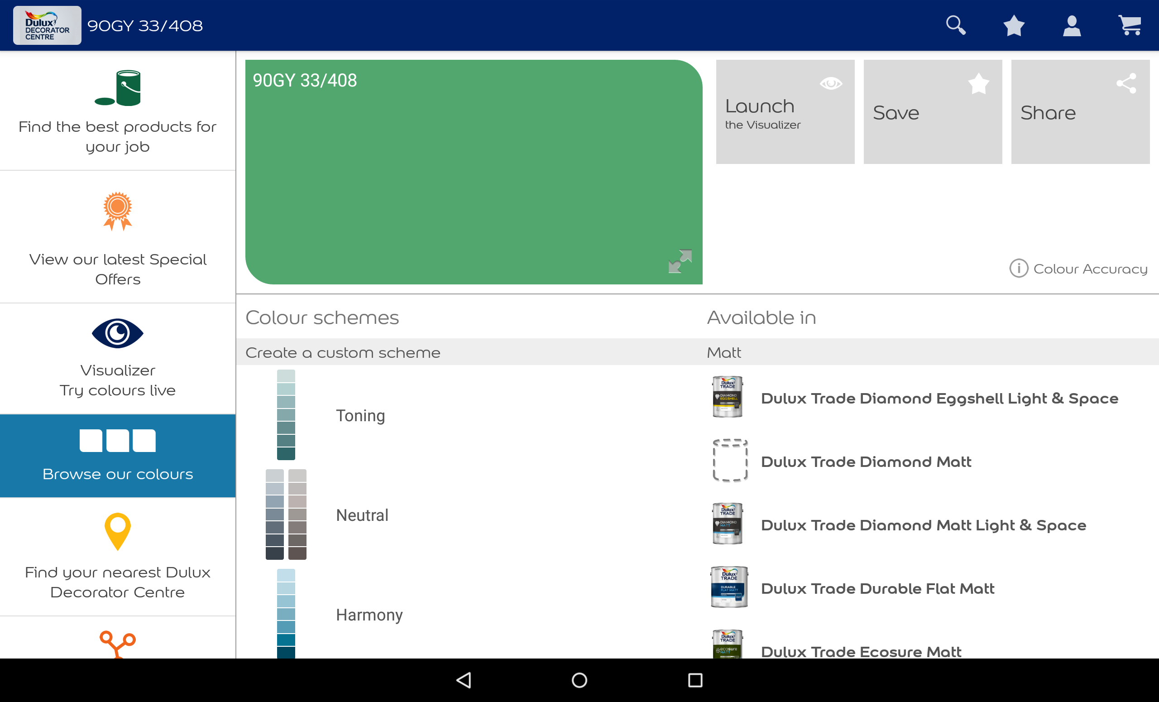Viewport: 1159px width, 702px height.
Task: Open the search magnifier icon
Action: [x=956, y=25]
